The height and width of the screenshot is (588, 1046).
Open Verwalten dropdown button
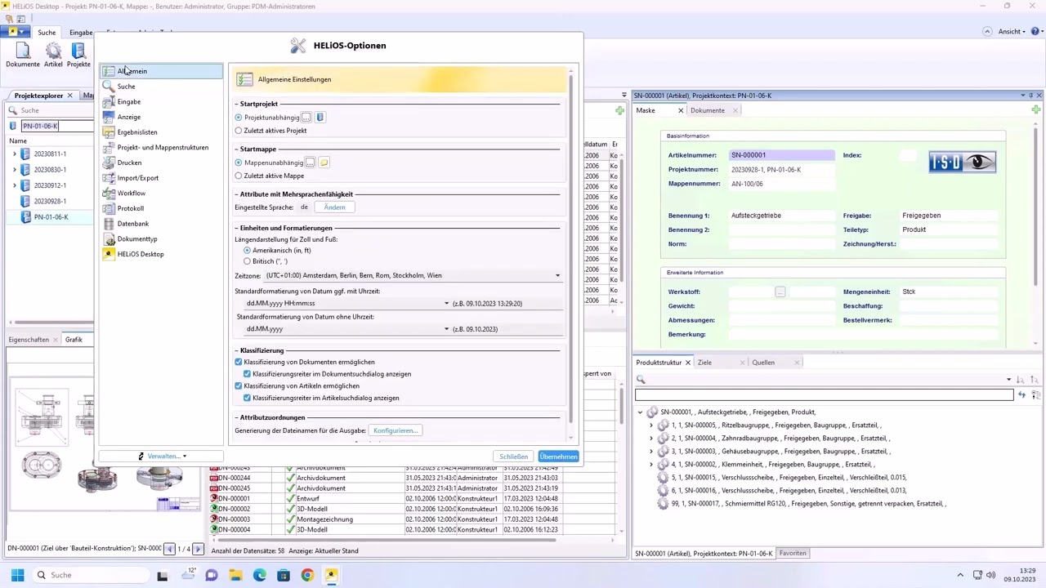click(163, 456)
